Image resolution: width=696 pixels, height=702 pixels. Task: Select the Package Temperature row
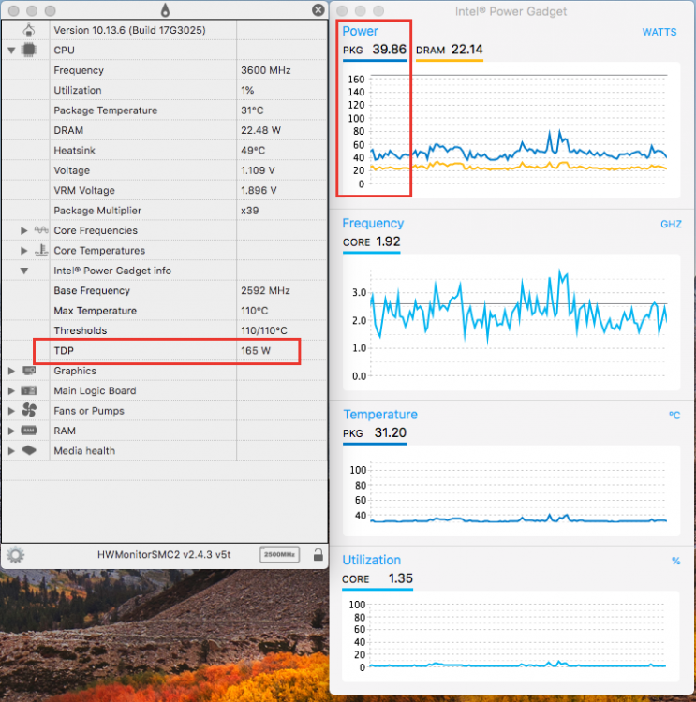click(165, 110)
